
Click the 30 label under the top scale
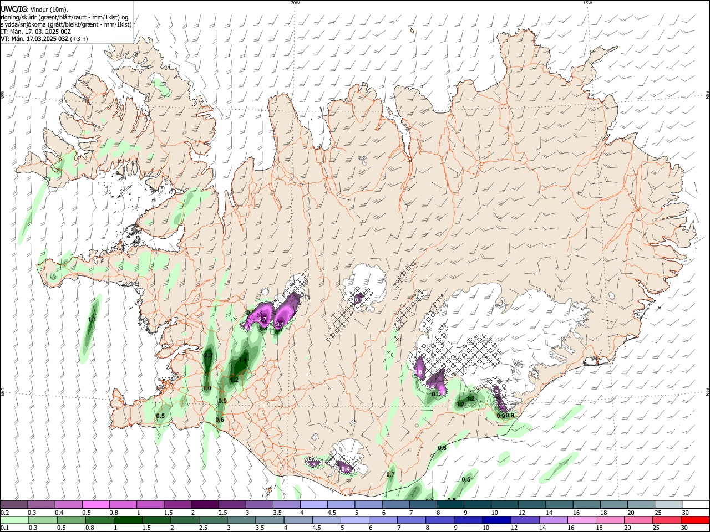click(686, 513)
